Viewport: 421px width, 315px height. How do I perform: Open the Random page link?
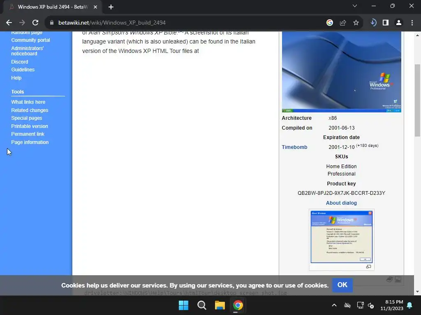click(x=27, y=33)
